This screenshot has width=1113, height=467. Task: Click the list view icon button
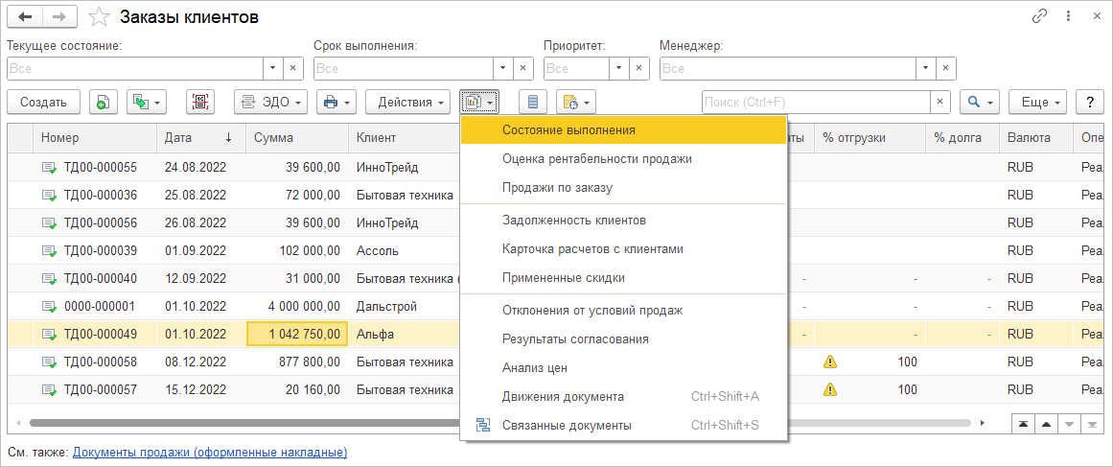(x=534, y=102)
